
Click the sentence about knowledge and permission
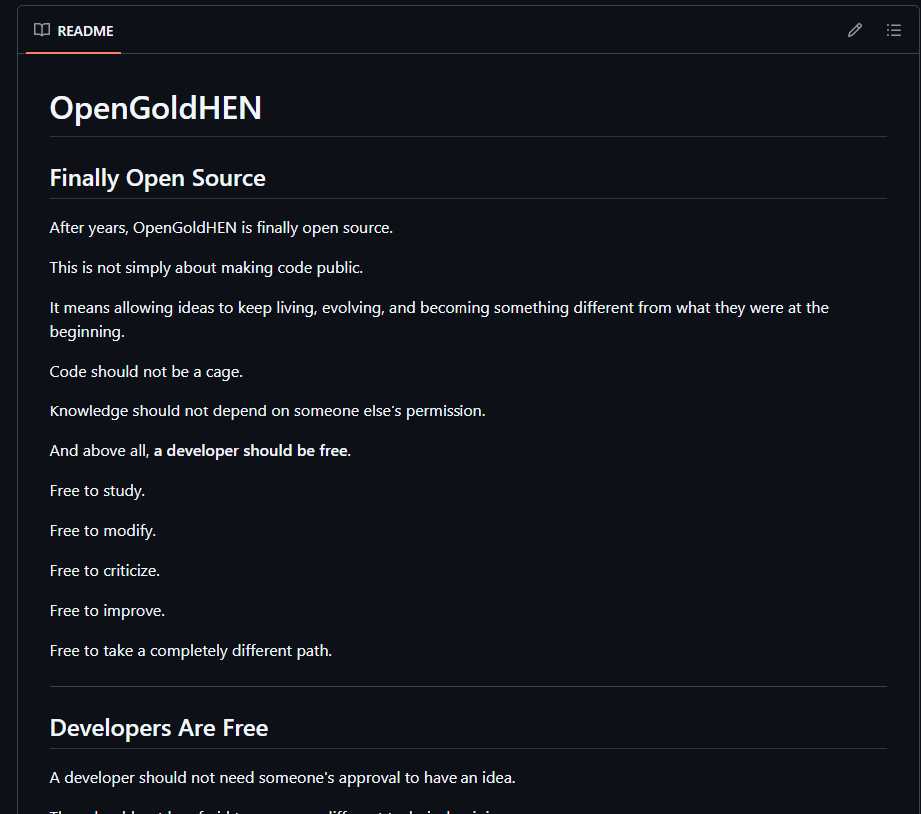[x=268, y=411]
